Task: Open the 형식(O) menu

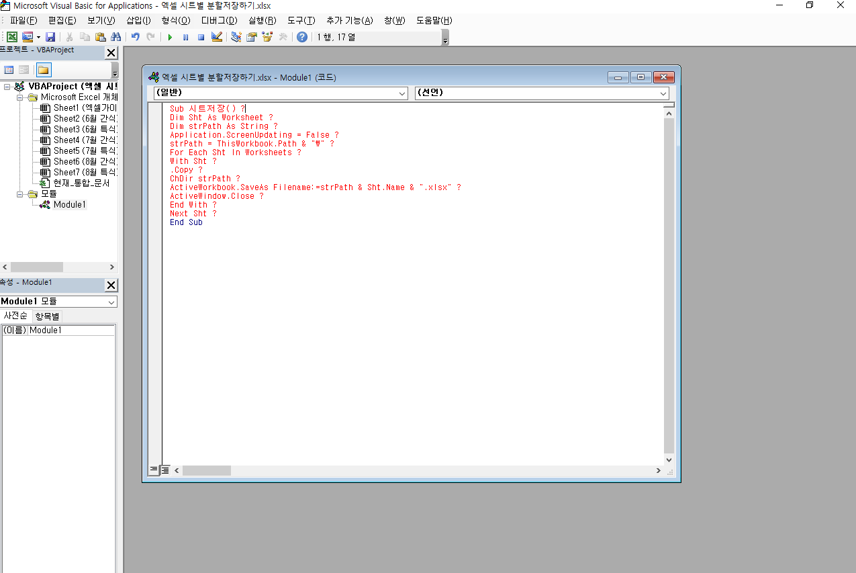Action: 176,21
